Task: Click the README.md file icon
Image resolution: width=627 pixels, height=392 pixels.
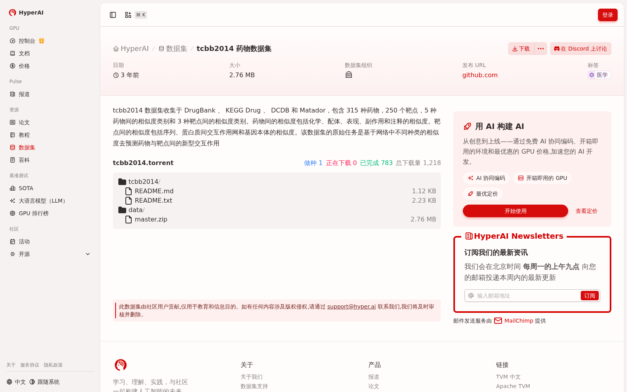Action: tap(129, 191)
